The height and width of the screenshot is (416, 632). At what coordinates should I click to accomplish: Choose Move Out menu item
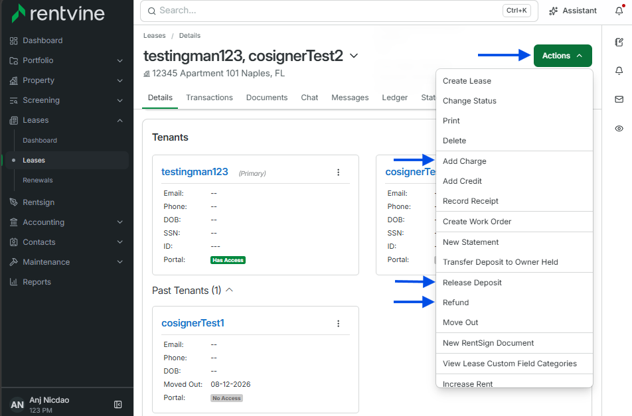click(514, 322)
